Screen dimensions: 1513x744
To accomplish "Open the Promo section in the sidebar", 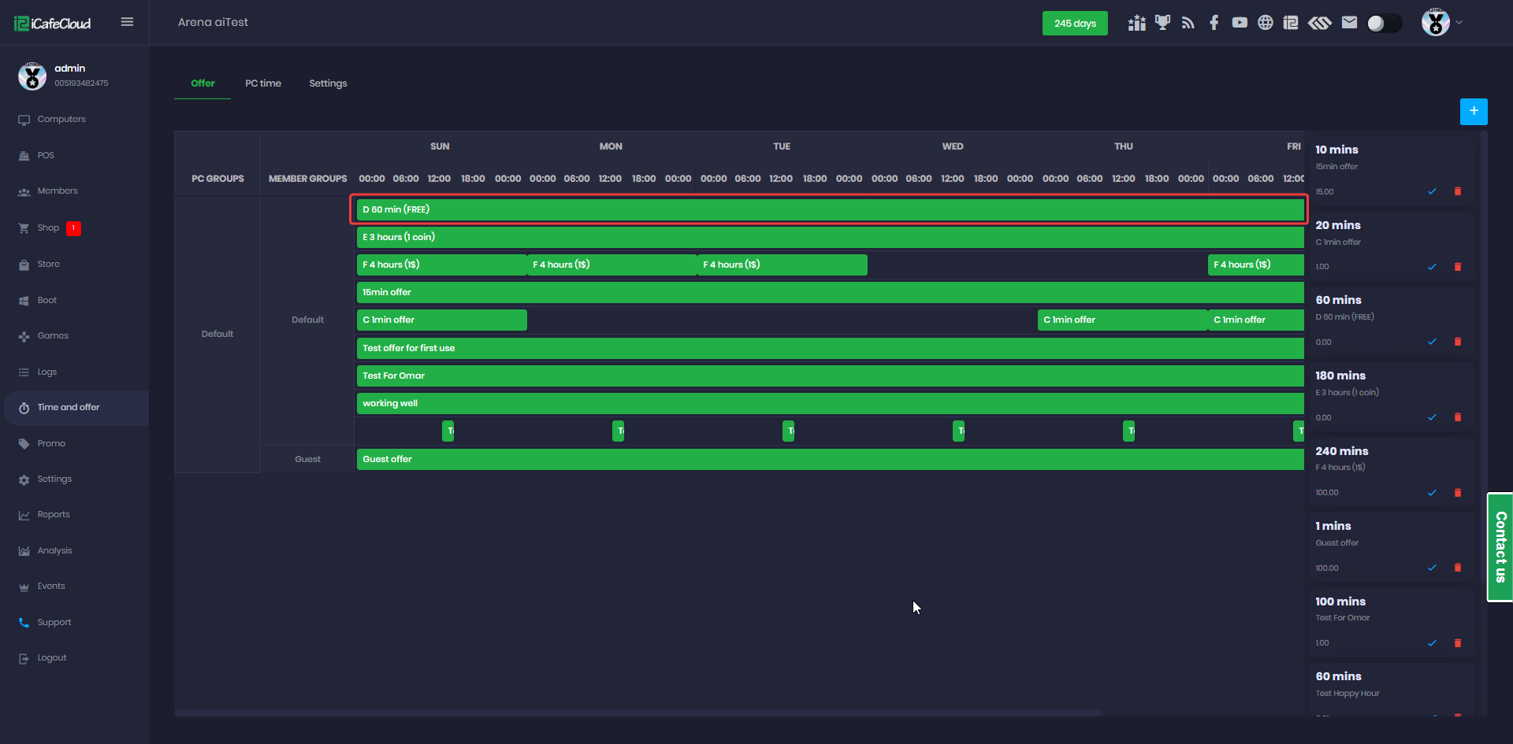I will point(50,443).
